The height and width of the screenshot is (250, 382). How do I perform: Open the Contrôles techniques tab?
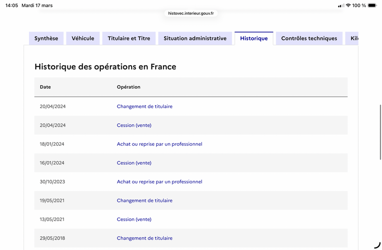(309, 39)
